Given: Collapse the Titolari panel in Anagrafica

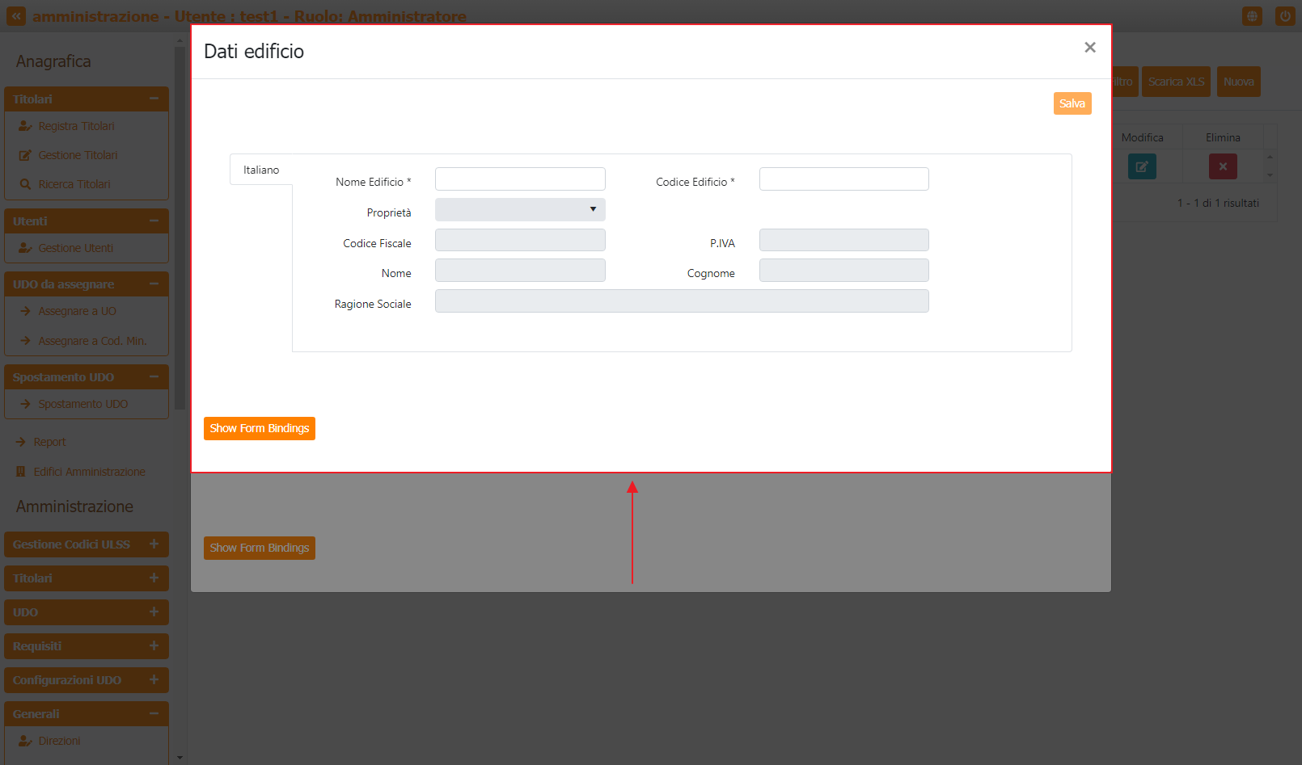Looking at the screenshot, I should point(154,99).
